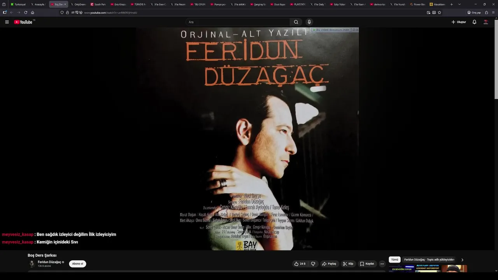498x280 pixels.
Task: Dislike the video with thumbs-down
Action: pyautogui.click(x=313, y=264)
